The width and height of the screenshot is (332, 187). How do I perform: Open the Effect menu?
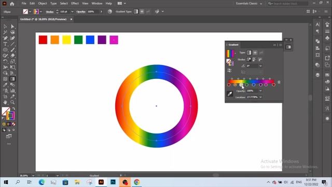coord(75,4)
